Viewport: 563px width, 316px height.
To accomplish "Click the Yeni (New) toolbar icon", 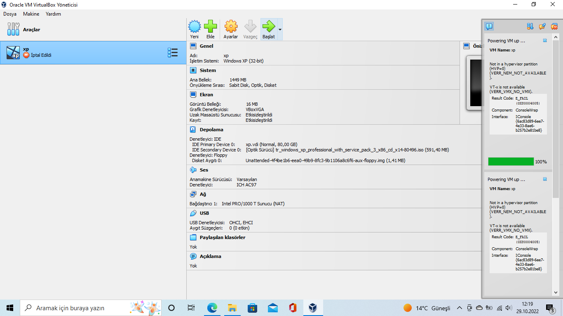I will 194,27.
